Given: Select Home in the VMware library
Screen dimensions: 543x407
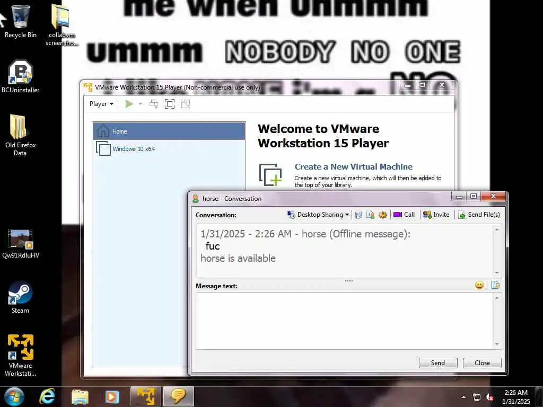Looking at the screenshot, I should pos(169,131).
